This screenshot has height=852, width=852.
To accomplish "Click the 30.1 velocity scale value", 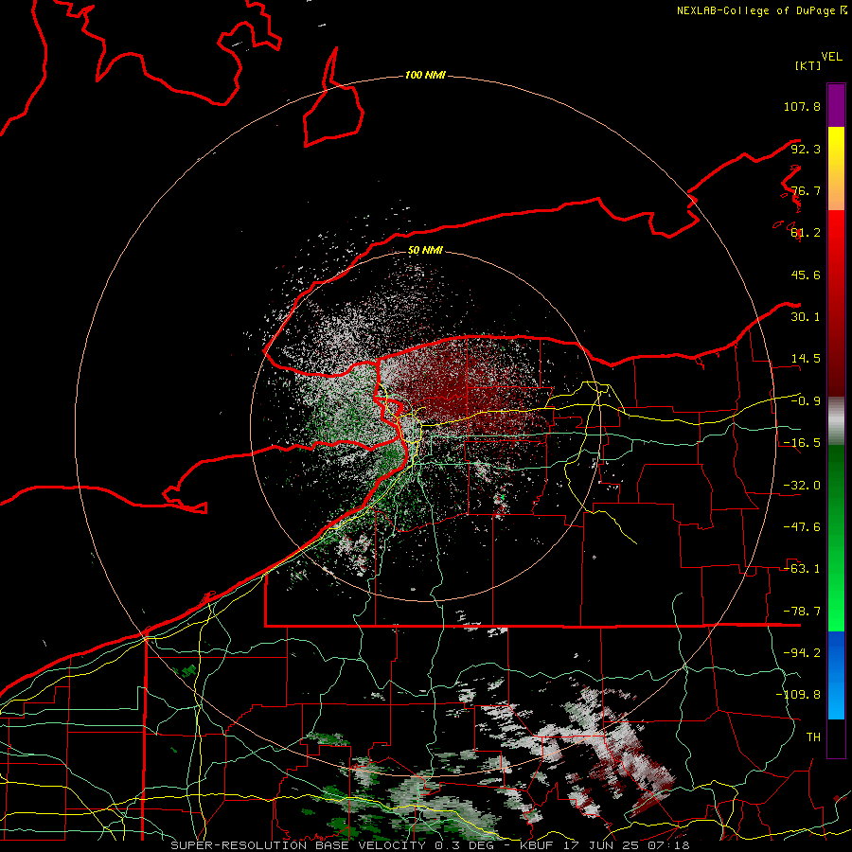I will coord(806,317).
